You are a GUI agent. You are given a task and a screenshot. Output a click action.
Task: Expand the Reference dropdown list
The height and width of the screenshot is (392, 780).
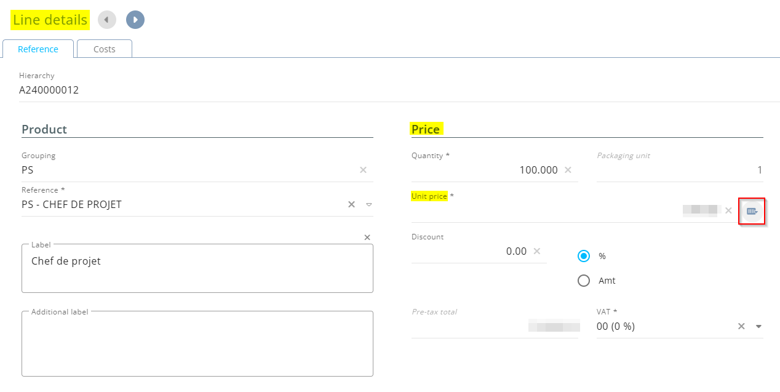369,204
